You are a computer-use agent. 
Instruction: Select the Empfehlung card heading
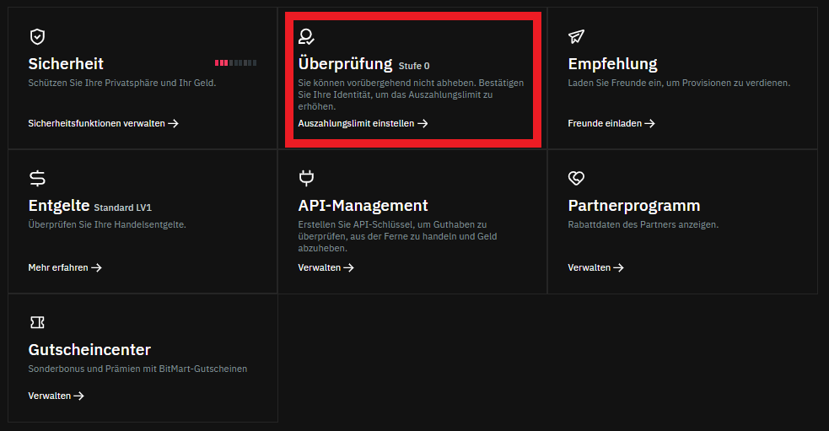click(x=612, y=64)
